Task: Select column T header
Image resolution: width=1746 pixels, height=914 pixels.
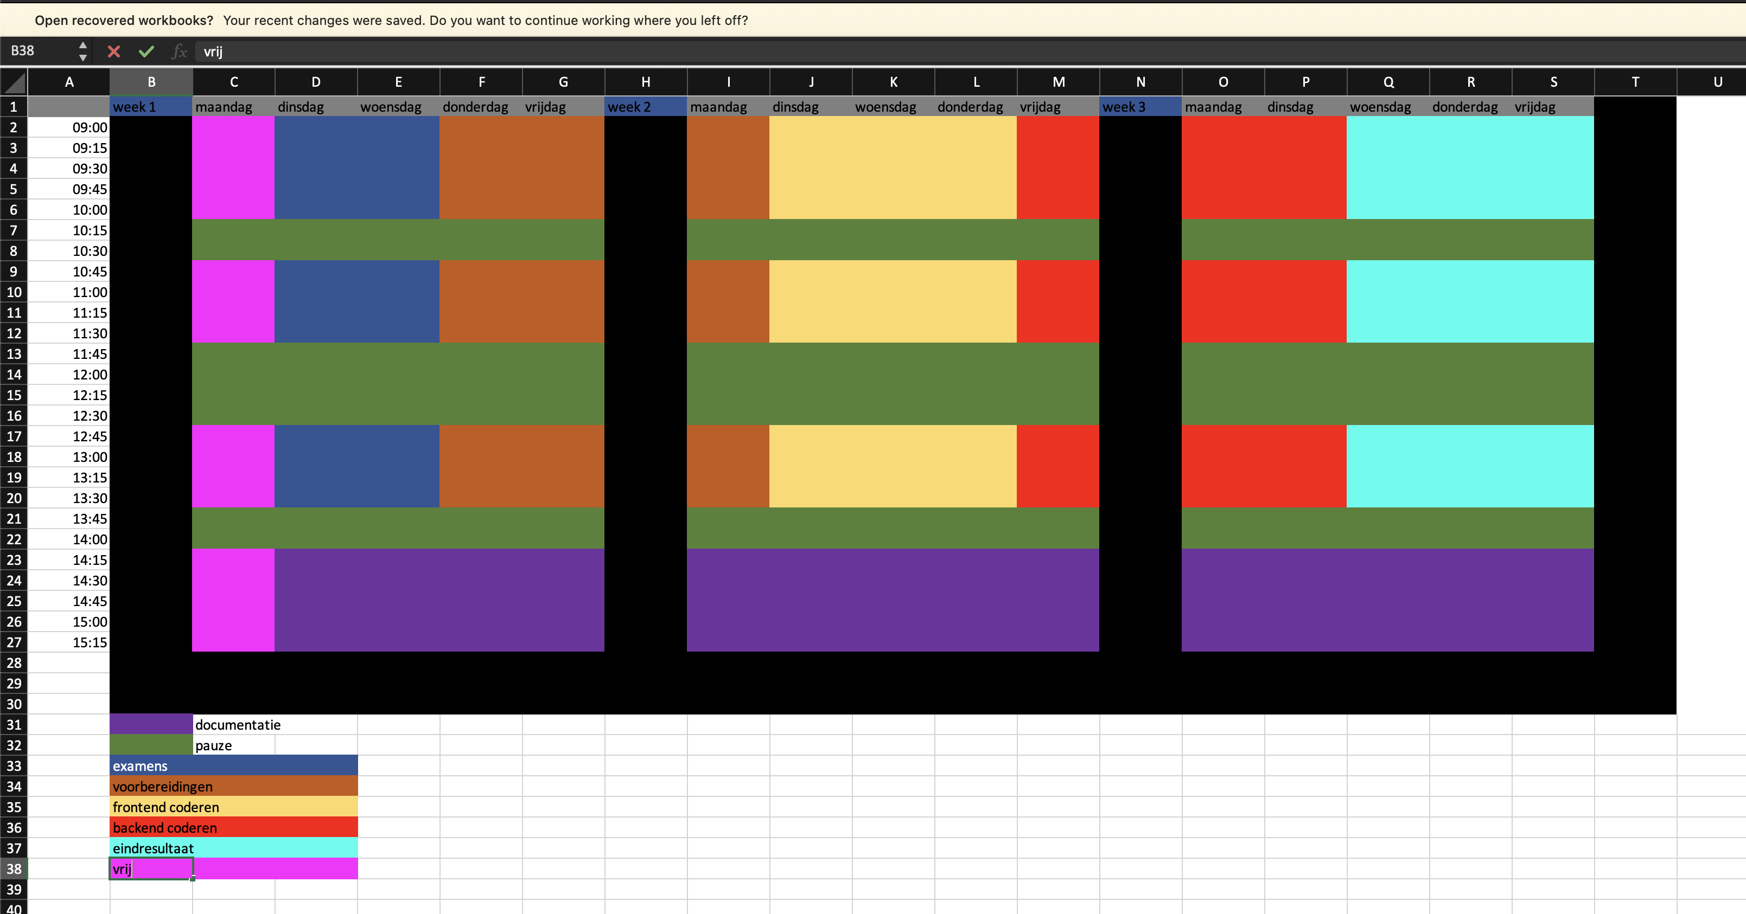Action: tap(1635, 82)
